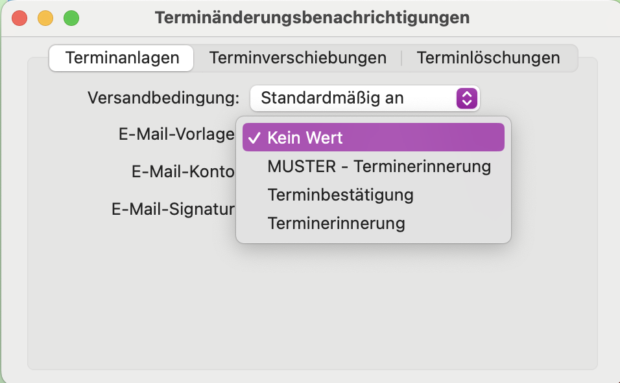
Task: Click the Terminänderungsbenachrichtigungen window title
Action: click(312, 17)
